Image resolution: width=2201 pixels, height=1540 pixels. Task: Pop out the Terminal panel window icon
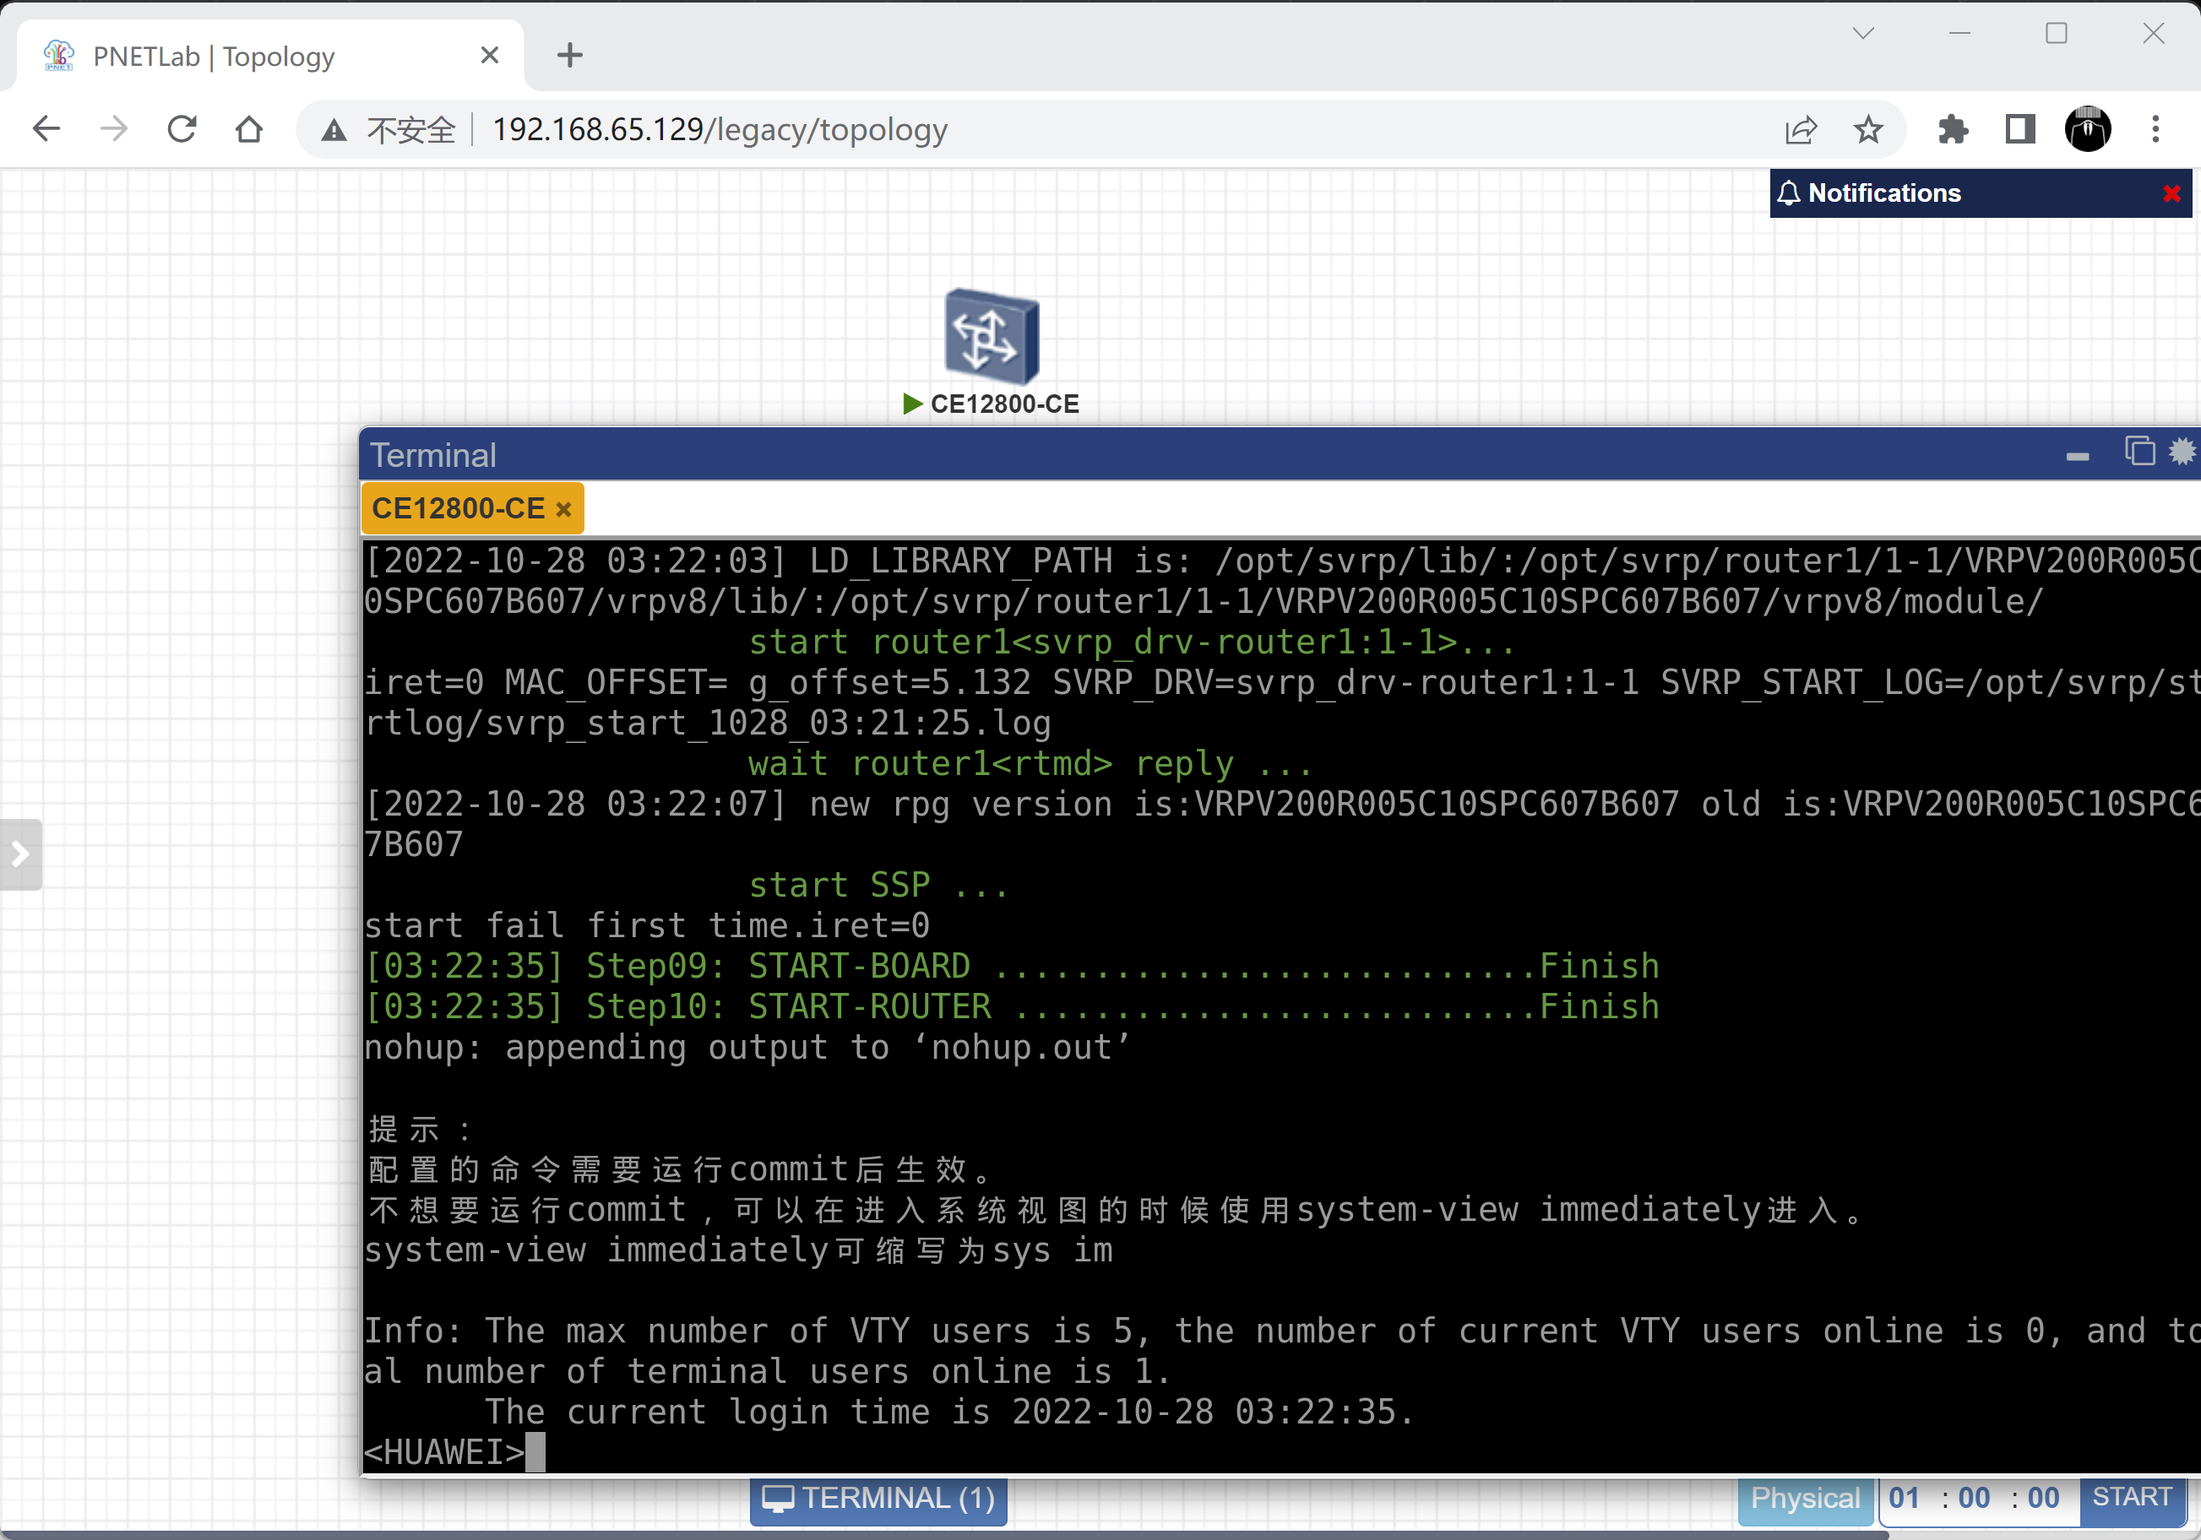click(2139, 450)
